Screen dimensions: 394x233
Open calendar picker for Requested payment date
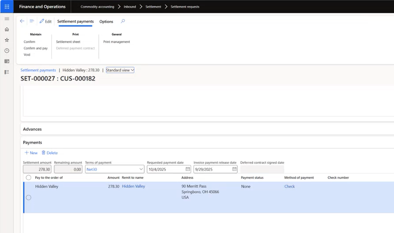coord(188,169)
